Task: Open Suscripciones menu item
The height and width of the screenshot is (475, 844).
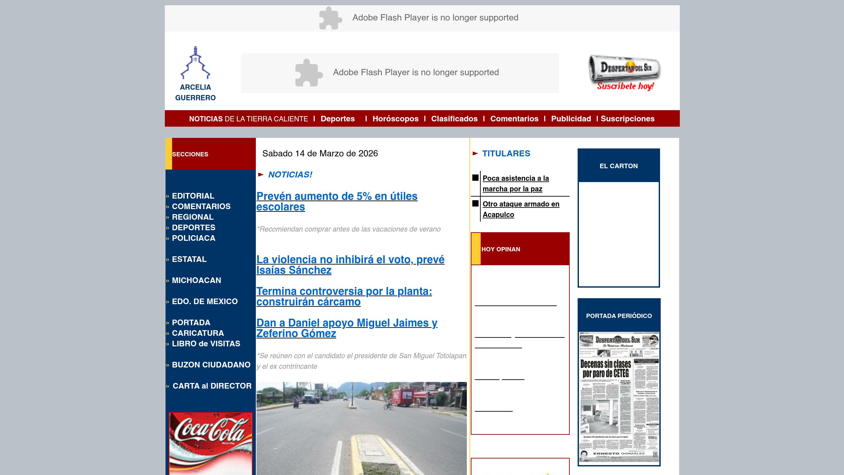Action: (x=627, y=119)
